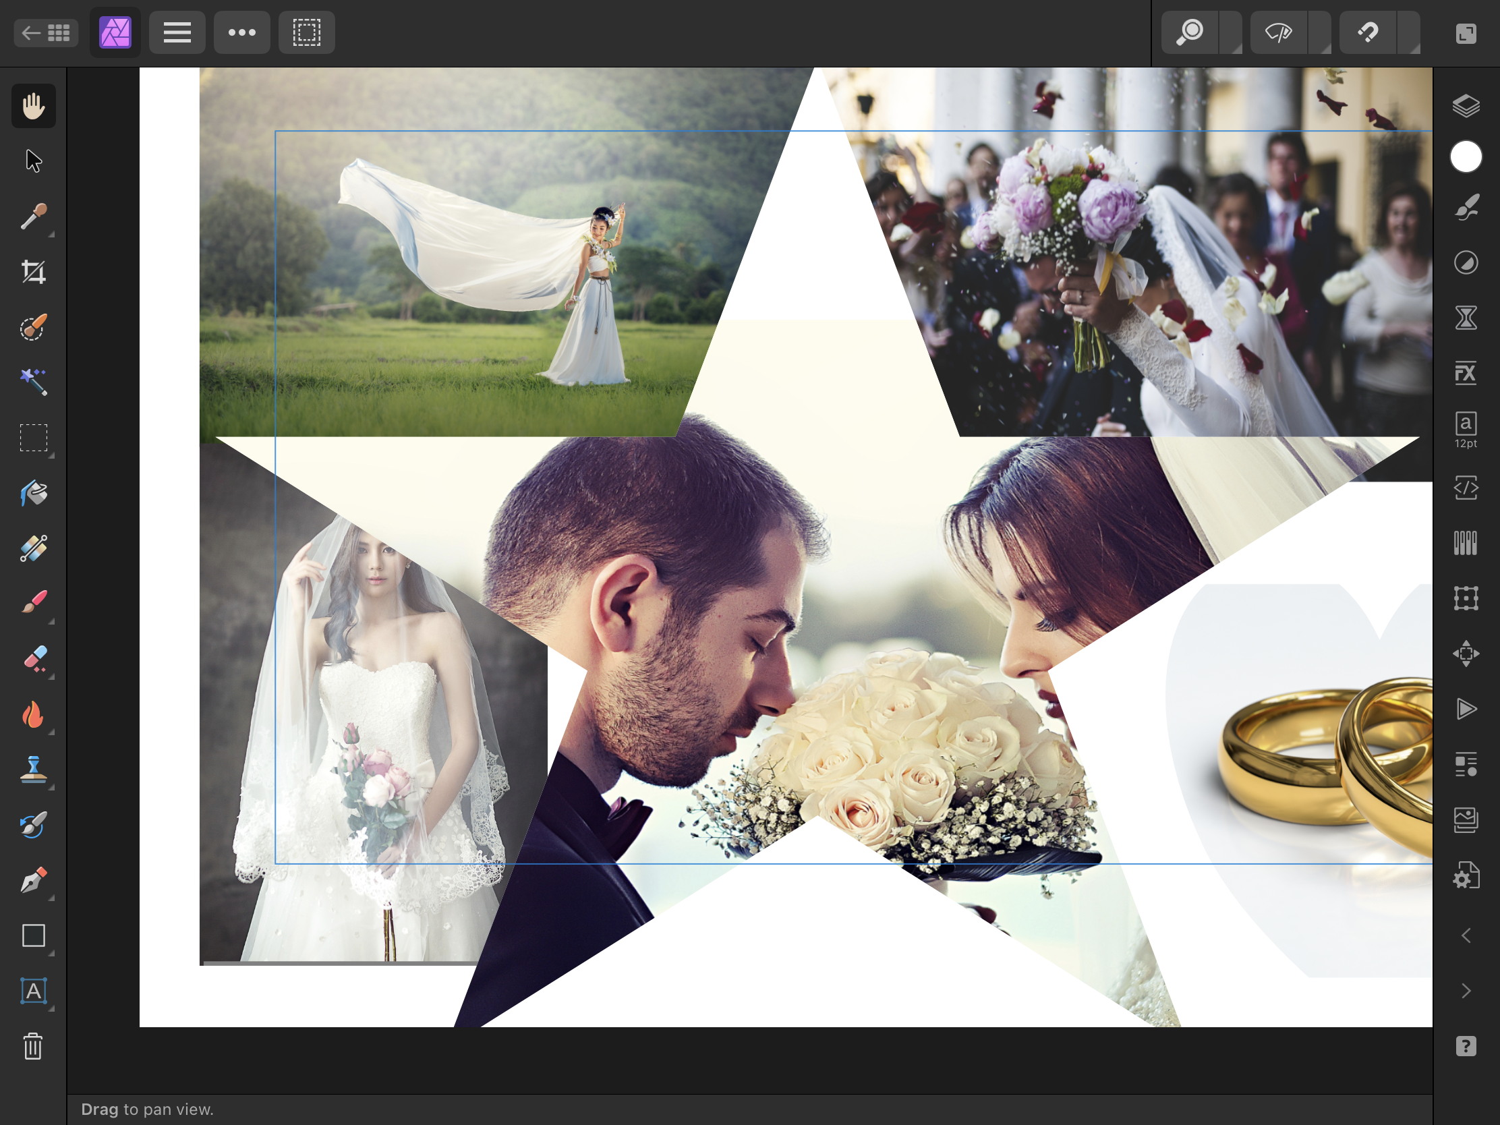Toggle the assistant preview eye option
1500x1125 pixels.
pyautogui.click(x=1278, y=32)
